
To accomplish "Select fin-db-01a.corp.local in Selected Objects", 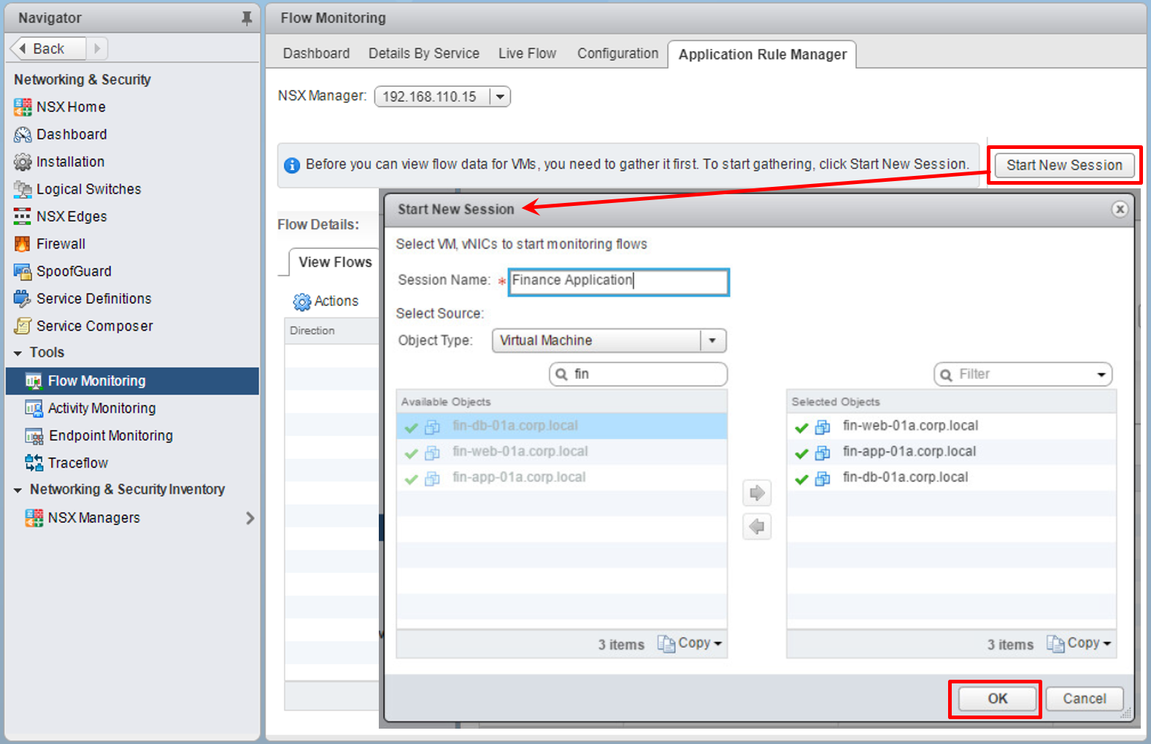I will click(x=951, y=478).
